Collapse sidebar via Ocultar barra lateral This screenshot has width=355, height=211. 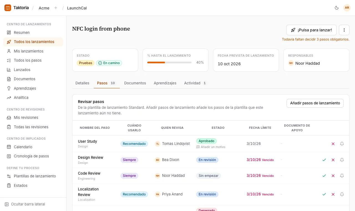click(25, 204)
